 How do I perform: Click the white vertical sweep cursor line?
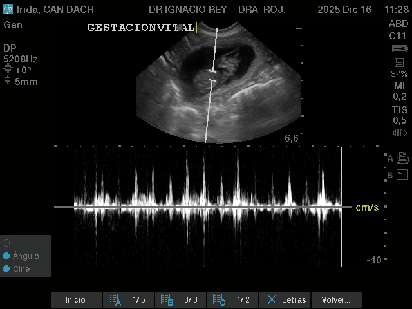coord(341,207)
